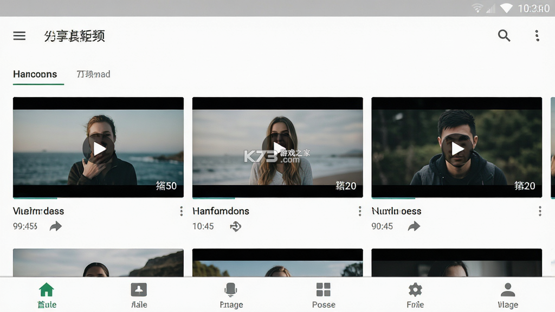The width and height of the screenshot is (555, 312).
Task: Open the Pnage microphone navigation item
Action: (231, 295)
